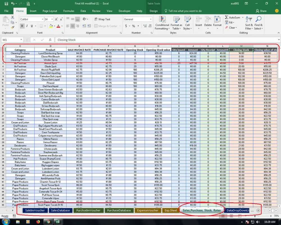Viewport: 281px width, 225px height.
Task: Switch to the Page Layout tab
Action: click(50, 11)
